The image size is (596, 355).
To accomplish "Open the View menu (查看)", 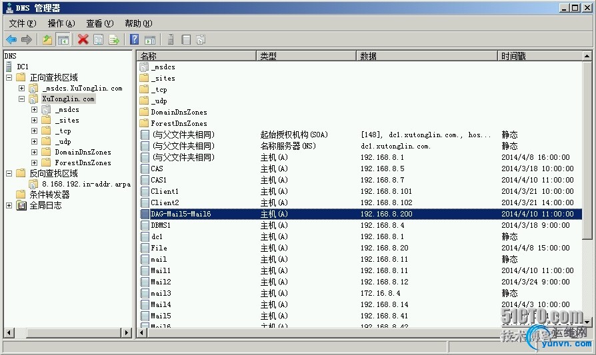I will tap(99, 23).
